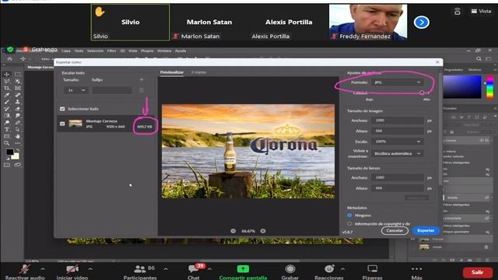The image size is (498, 280).
Task: Select the Ninguno metadata option
Action: [349, 215]
